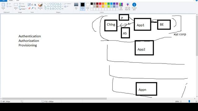
Task: Pick the right arrow shape
Action: coord(55,6)
